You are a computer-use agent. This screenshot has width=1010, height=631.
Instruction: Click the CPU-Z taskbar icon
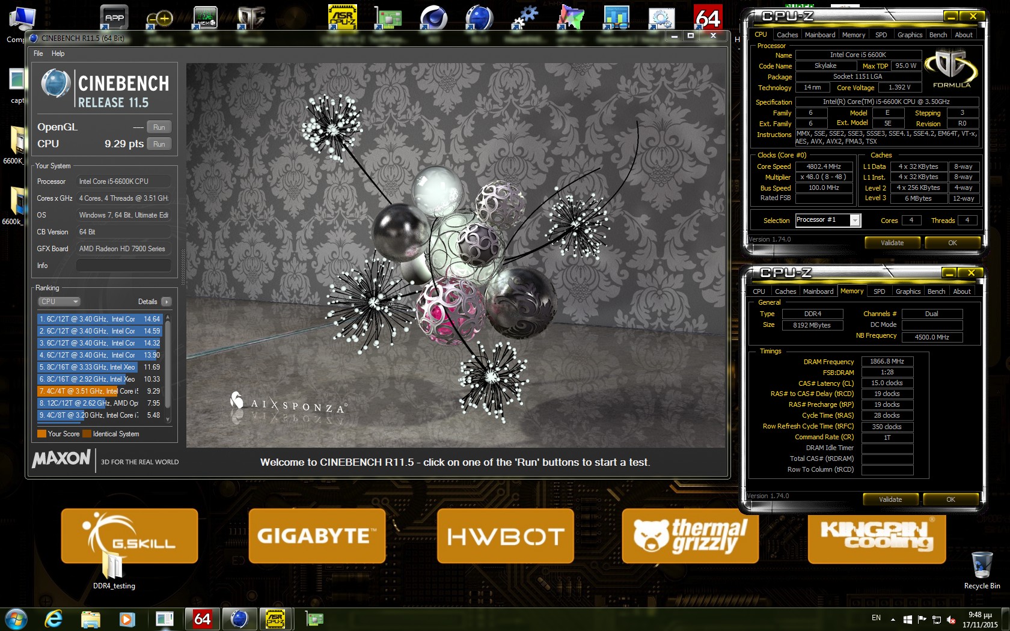pyautogui.click(x=275, y=618)
